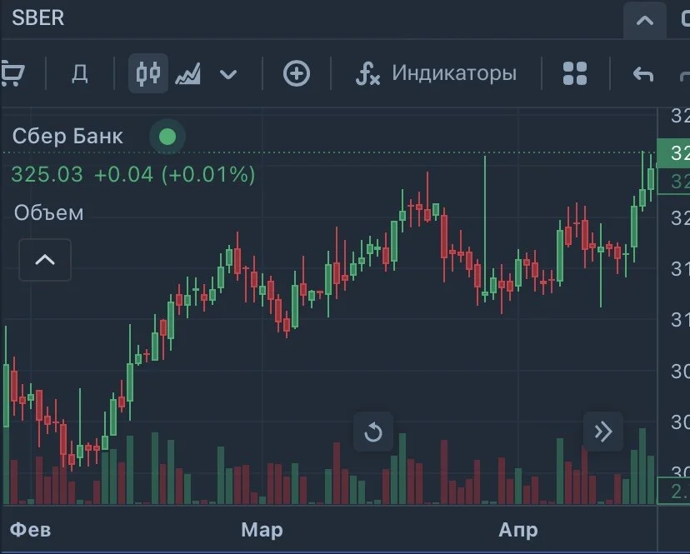The image size is (690, 554).
Task: Reset the chart view with the circular arrow
Action: tap(373, 432)
